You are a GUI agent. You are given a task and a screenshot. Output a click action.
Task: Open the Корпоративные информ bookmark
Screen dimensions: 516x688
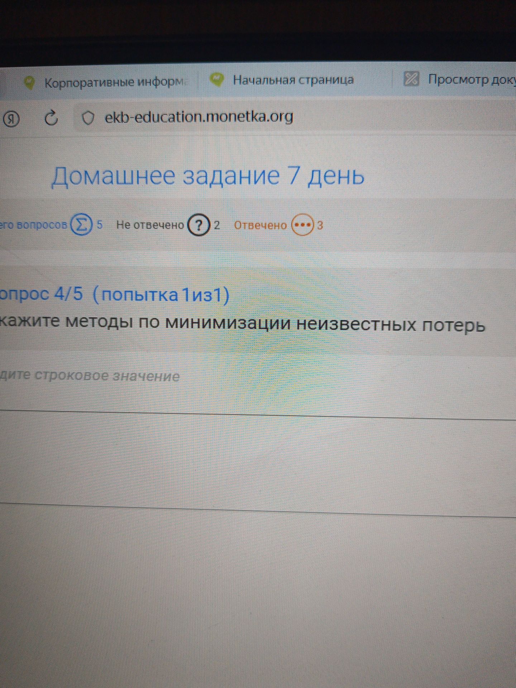(x=114, y=83)
